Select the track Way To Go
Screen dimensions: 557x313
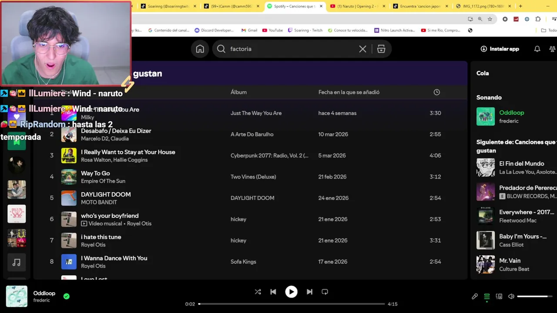point(95,173)
